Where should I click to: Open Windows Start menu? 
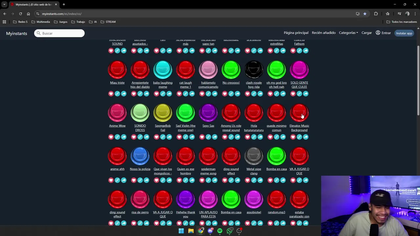181,231
